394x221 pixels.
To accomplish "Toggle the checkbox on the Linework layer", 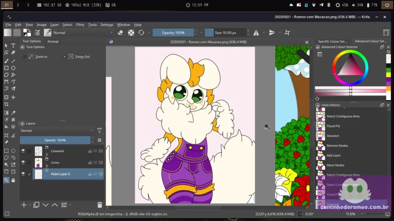I will point(29,151).
